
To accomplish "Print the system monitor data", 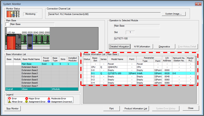I will pyautogui.click(x=112, y=109).
